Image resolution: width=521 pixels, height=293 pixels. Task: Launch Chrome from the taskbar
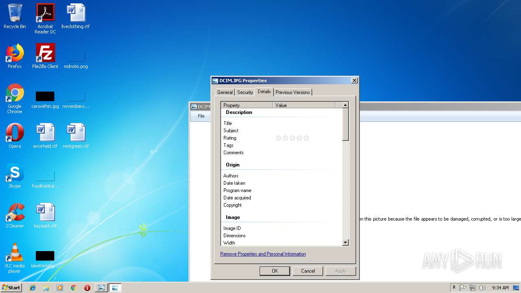click(x=73, y=288)
